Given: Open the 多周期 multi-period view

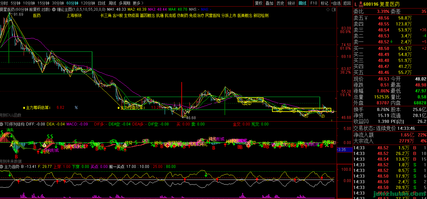Looking at the screenshot, I should (x=125, y=3).
